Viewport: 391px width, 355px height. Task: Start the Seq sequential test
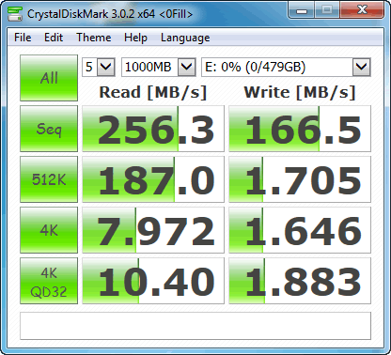click(49, 129)
